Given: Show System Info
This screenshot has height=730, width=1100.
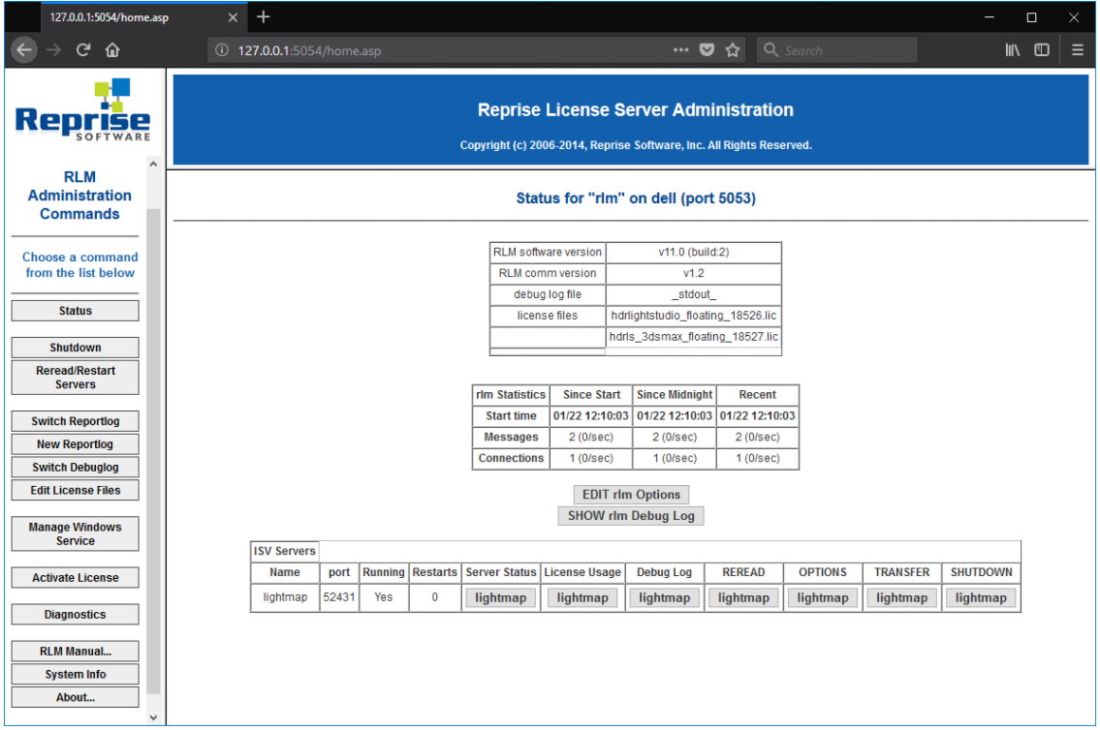Looking at the screenshot, I should (x=75, y=675).
